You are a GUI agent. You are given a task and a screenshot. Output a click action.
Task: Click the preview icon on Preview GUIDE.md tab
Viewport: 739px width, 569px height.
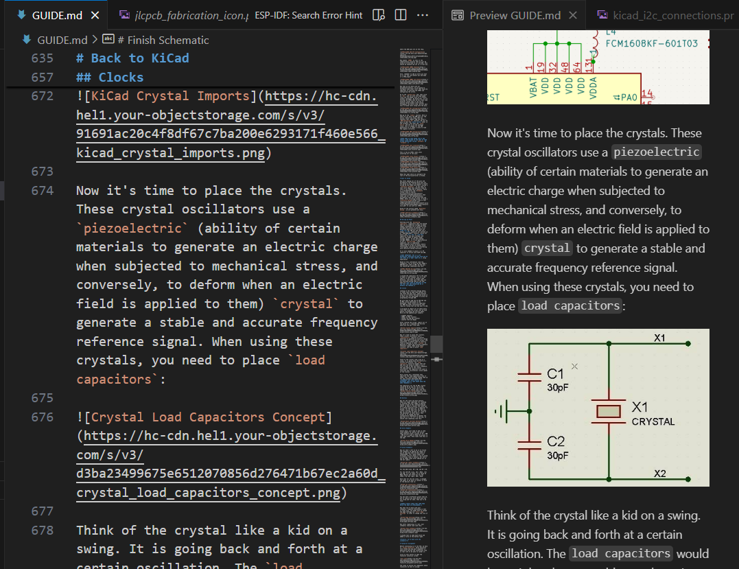coord(457,15)
